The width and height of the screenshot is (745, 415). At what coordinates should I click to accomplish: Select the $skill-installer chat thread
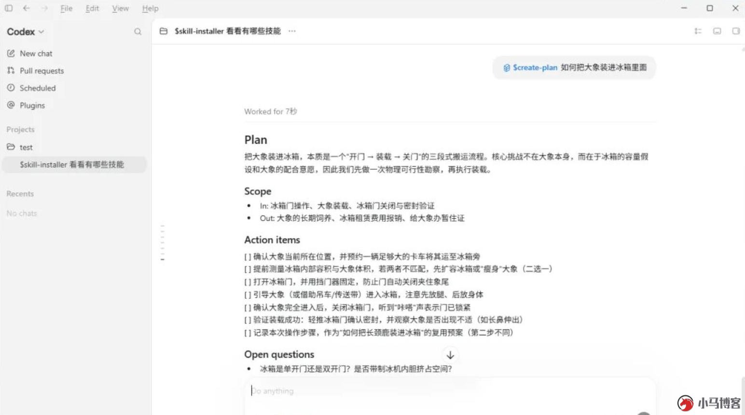click(74, 164)
